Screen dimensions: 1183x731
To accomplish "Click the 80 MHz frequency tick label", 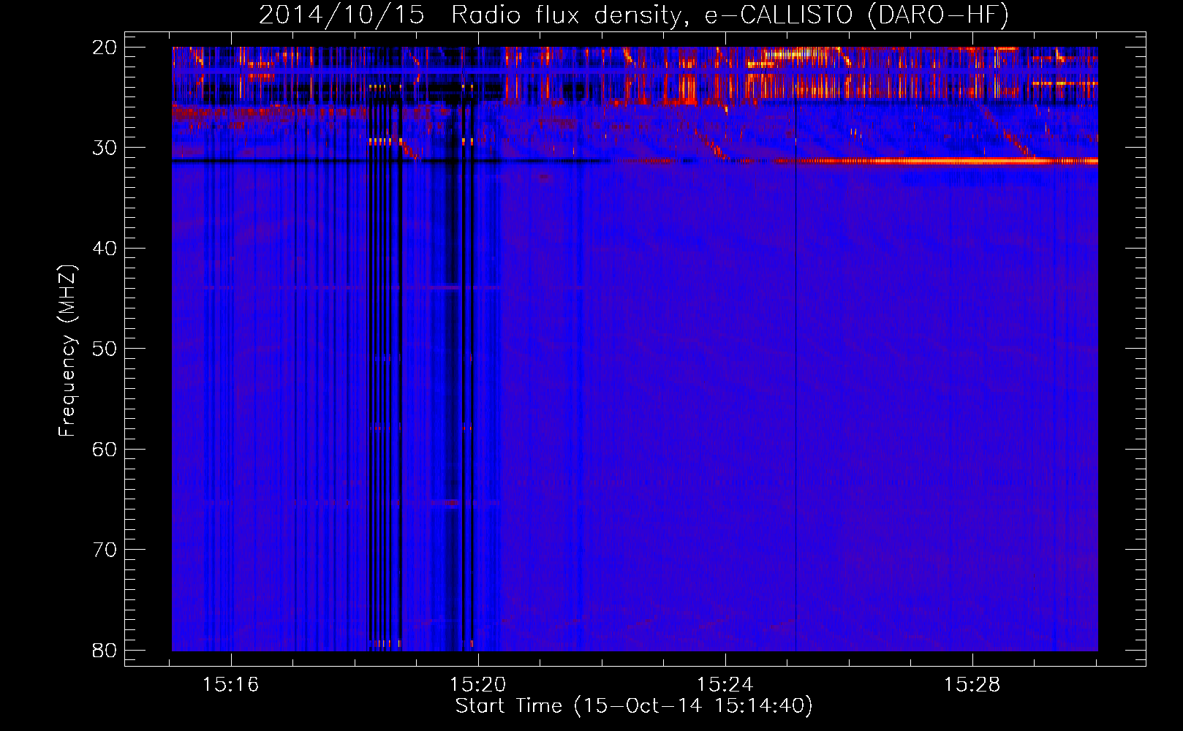I will [x=105, y=650].
